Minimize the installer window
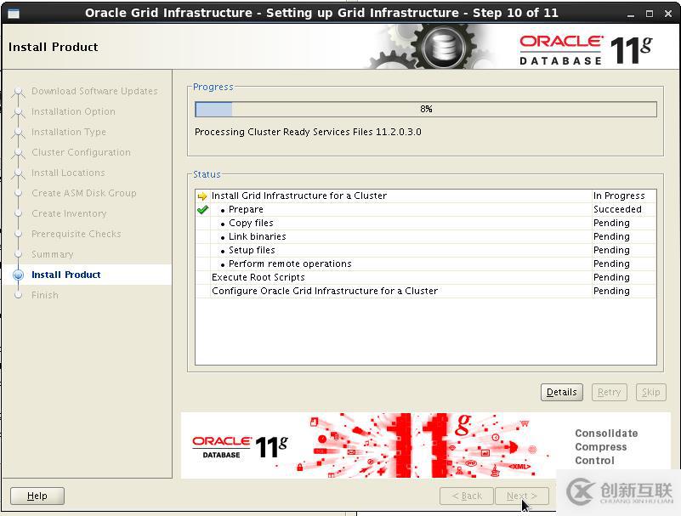 631,14
